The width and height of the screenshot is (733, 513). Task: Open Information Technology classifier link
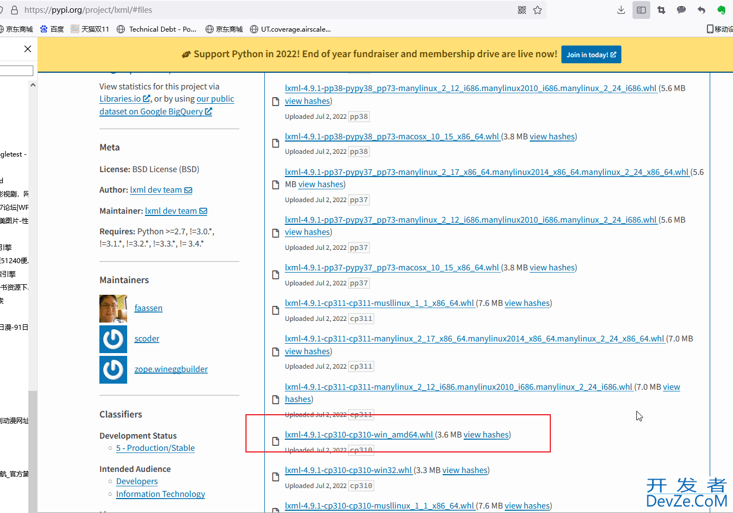(160, 494)
